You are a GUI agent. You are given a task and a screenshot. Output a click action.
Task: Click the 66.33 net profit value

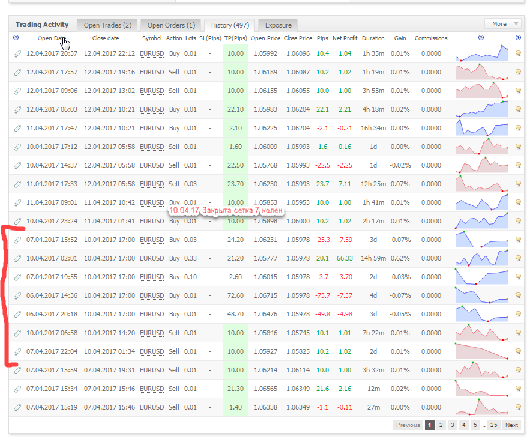345,258
